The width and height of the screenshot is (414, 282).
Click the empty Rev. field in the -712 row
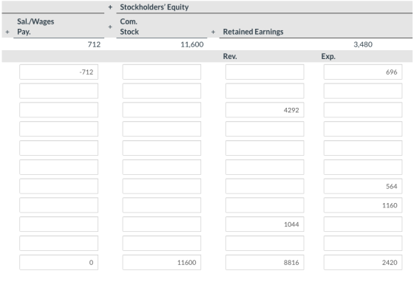point(265,72)
